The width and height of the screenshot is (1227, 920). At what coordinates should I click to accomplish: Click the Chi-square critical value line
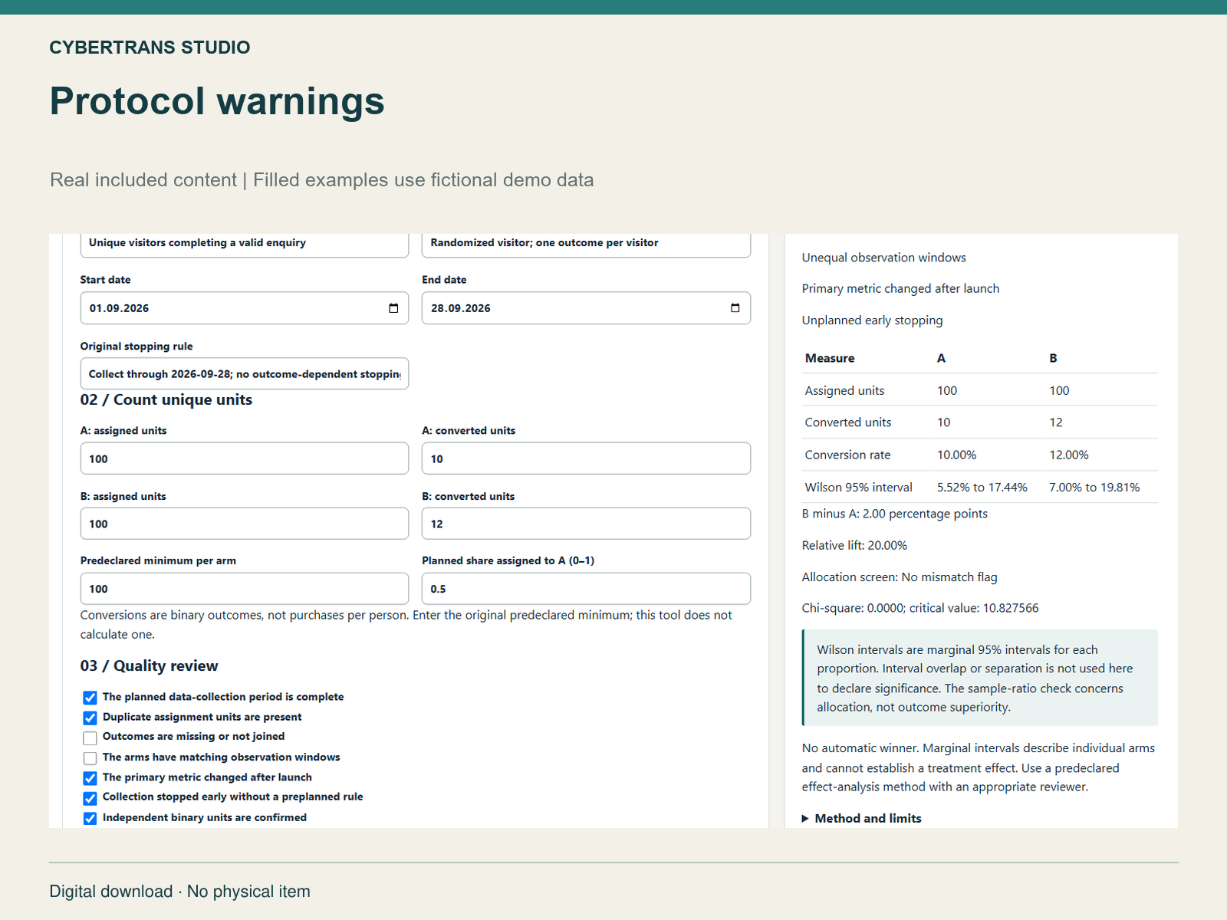click(920, 608)
